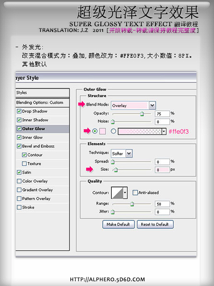This screenshot has width=214, height=286.
Task: Click the Softer technique combo box
Action: (122, 153)
